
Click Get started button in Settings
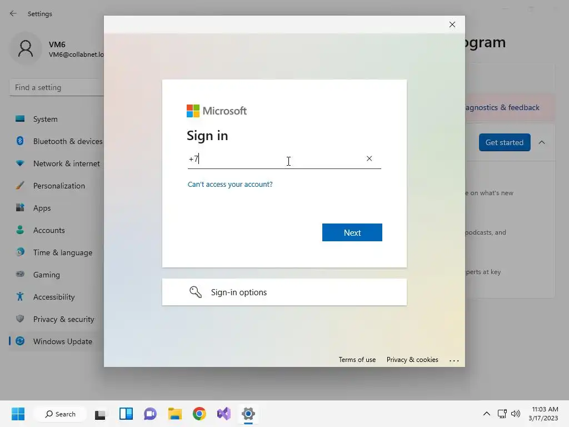click(x=505, y=142)
